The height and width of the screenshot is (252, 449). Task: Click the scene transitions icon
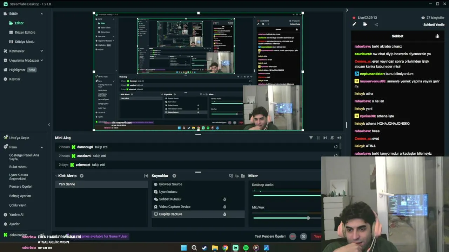point(146,176)
